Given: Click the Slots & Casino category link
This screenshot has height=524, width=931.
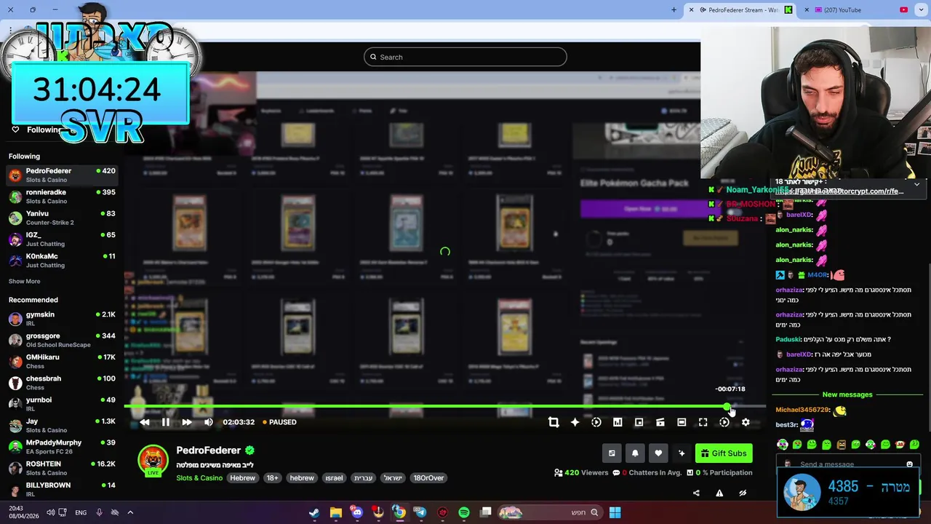Looking at the screenshot, I should (199, 478).
